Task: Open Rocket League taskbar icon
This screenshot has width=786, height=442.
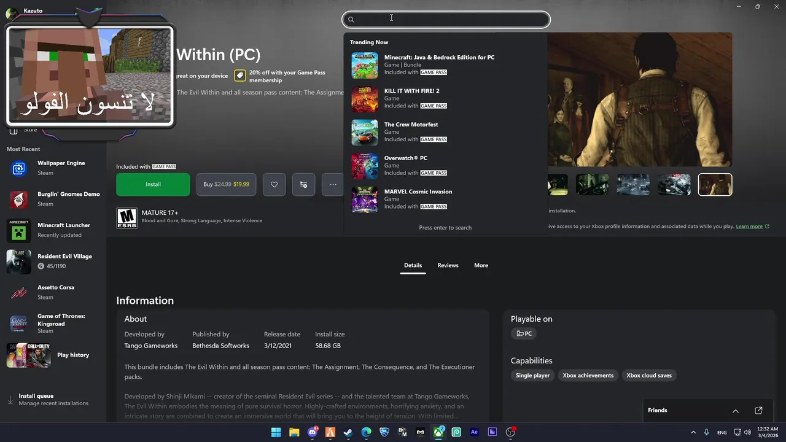Action: 384,432
